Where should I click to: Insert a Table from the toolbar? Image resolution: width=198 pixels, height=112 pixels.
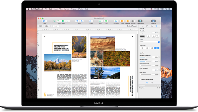122,21
